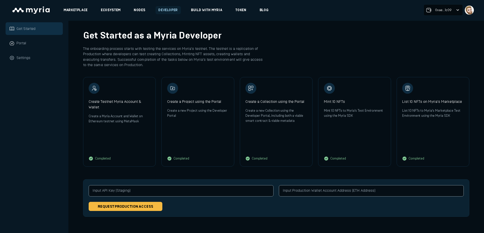Click 'Create Testnet Myria Account & Wallet' title
The image size is (484, 233).
pyautogui.click(x=115, y=104)
